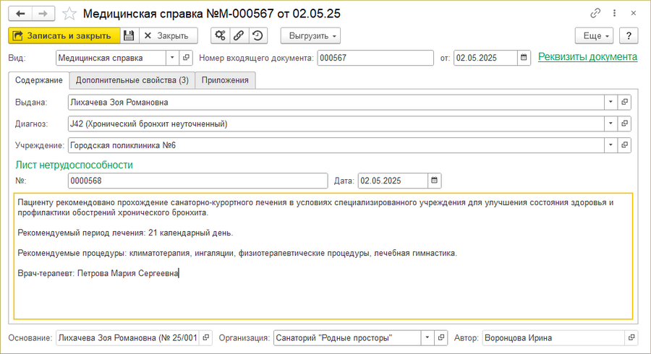Go back with the left arrow button
This screenshot has height=354, width=651.
[x=20, y=14]
